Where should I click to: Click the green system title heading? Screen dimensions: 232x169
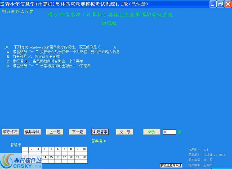click(110, 15)
